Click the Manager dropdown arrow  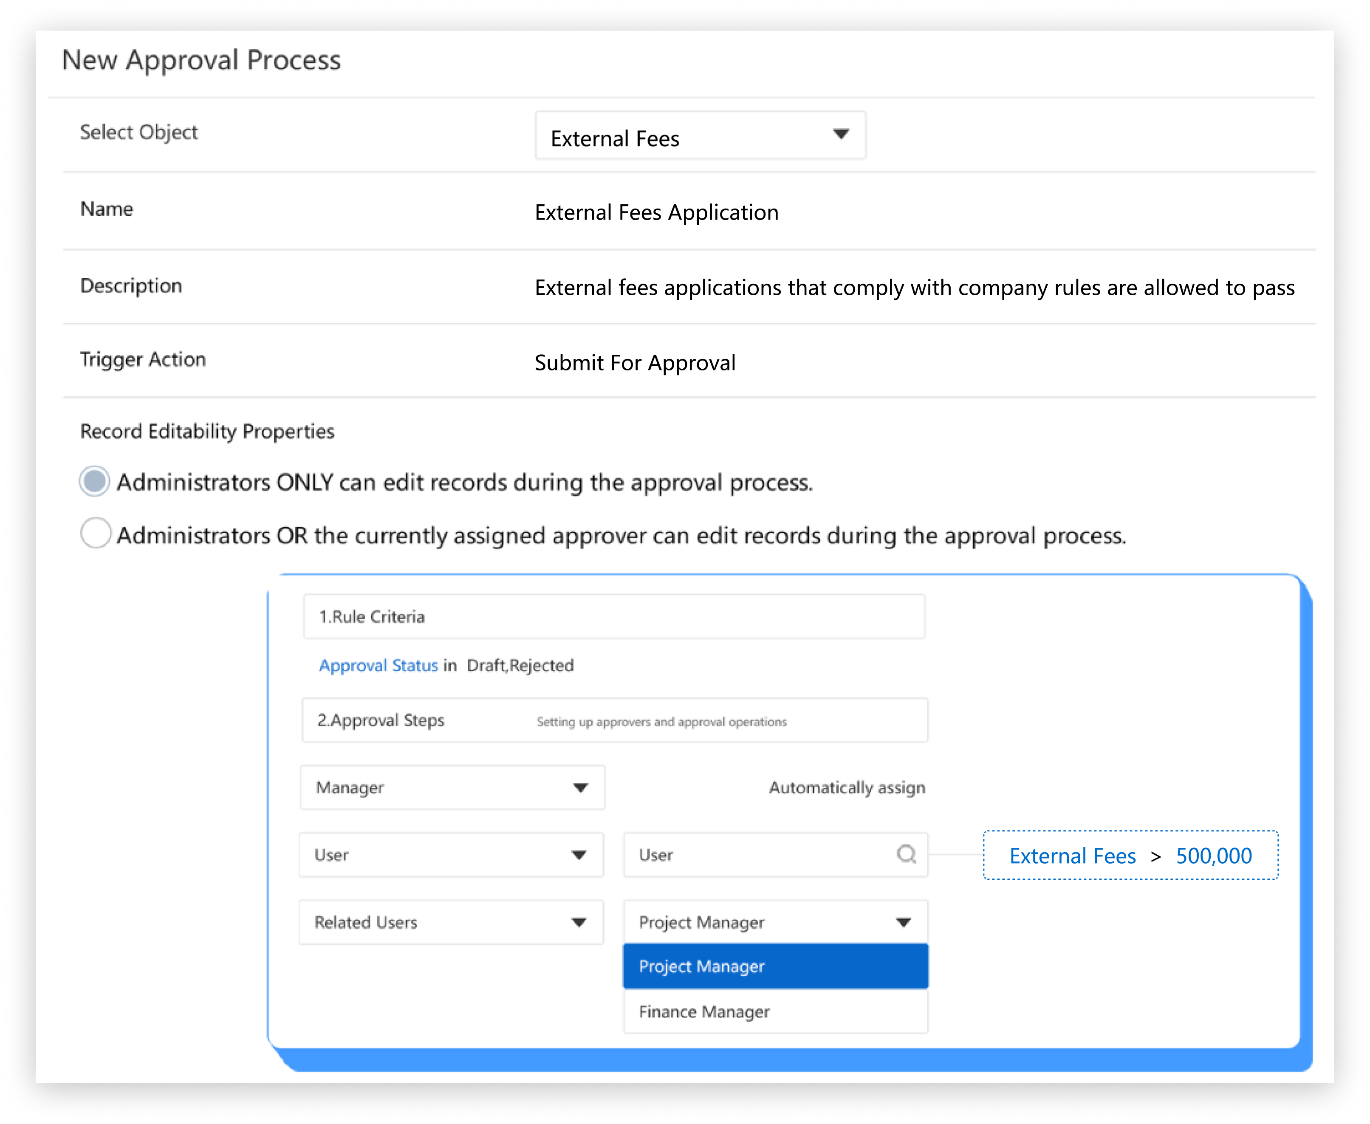point(580,787)
